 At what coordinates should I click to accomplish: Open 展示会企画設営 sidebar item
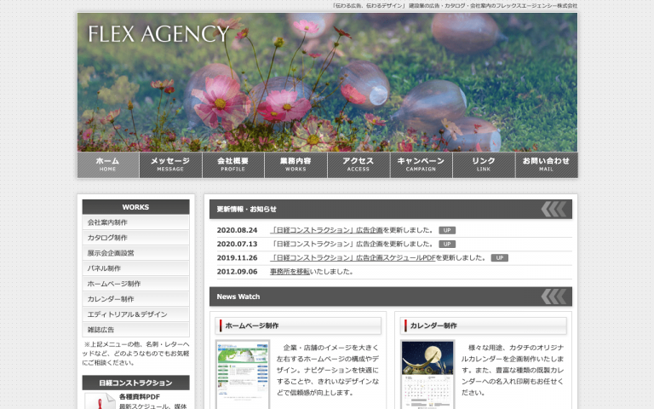point(135,253)
